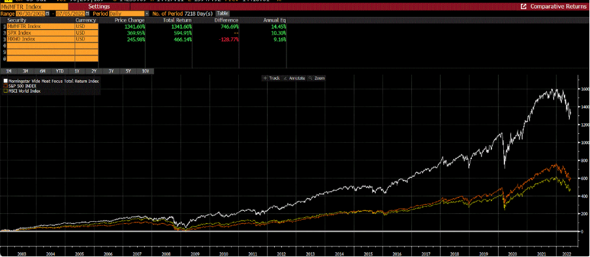Select the 6M time range tab
Screen dimensions: 590x257
(x=43, y=71)
